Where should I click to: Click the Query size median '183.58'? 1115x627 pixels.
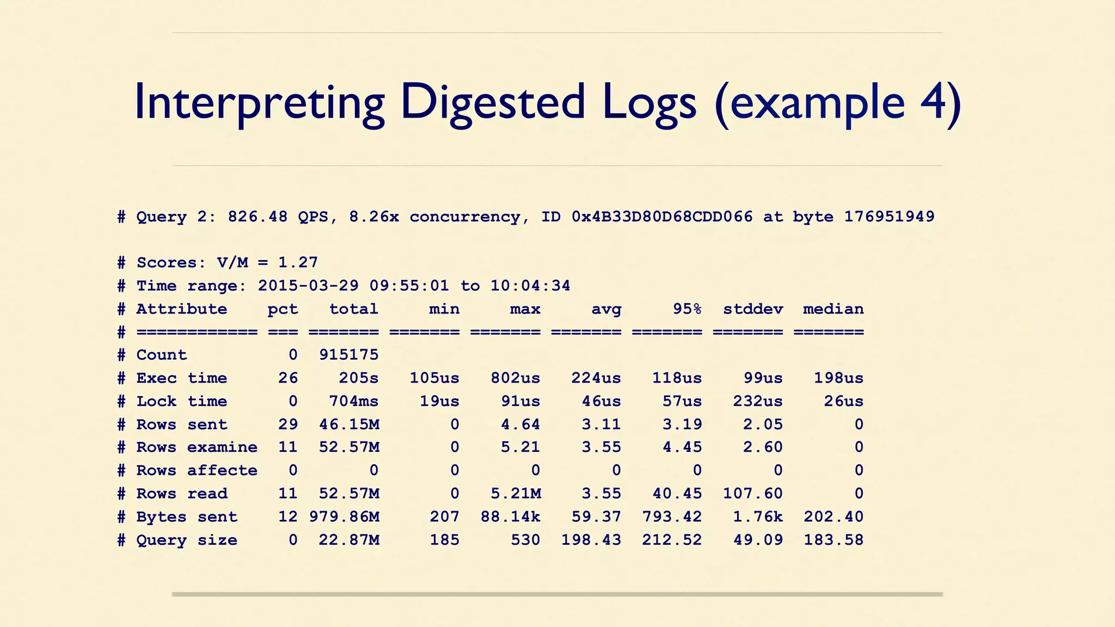tap(834, 540)
